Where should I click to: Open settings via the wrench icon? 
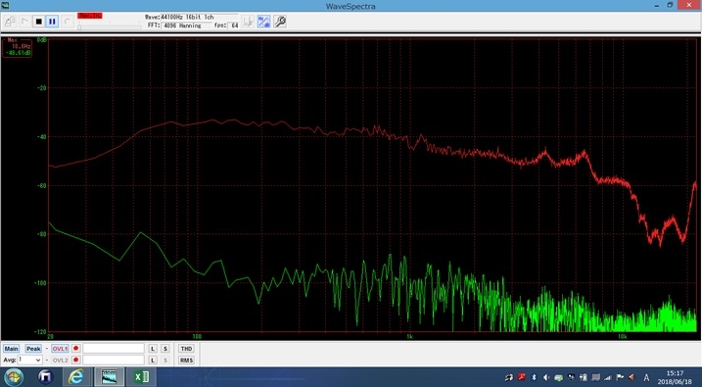tap(280, 21)
